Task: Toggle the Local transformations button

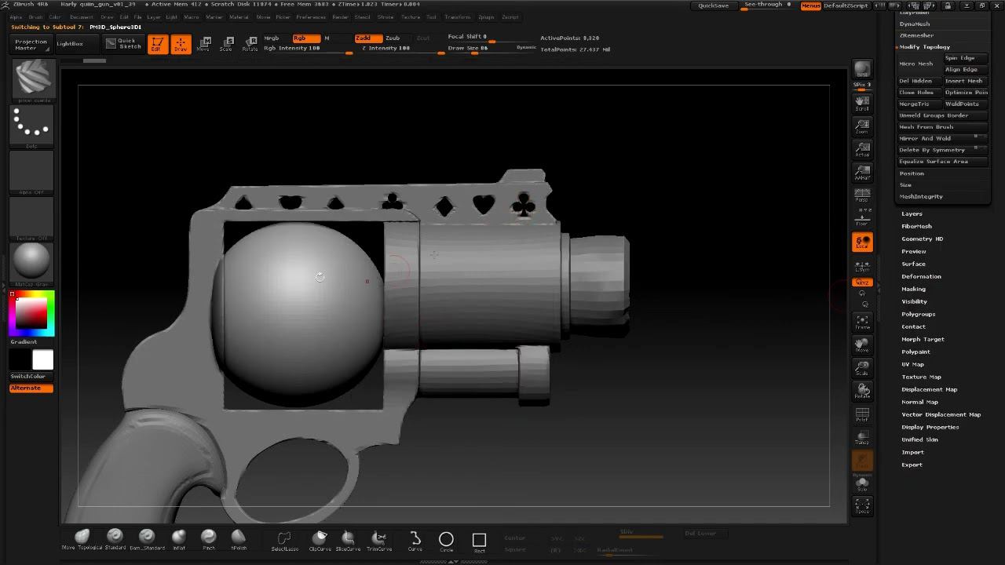Action: click(862, 242)
